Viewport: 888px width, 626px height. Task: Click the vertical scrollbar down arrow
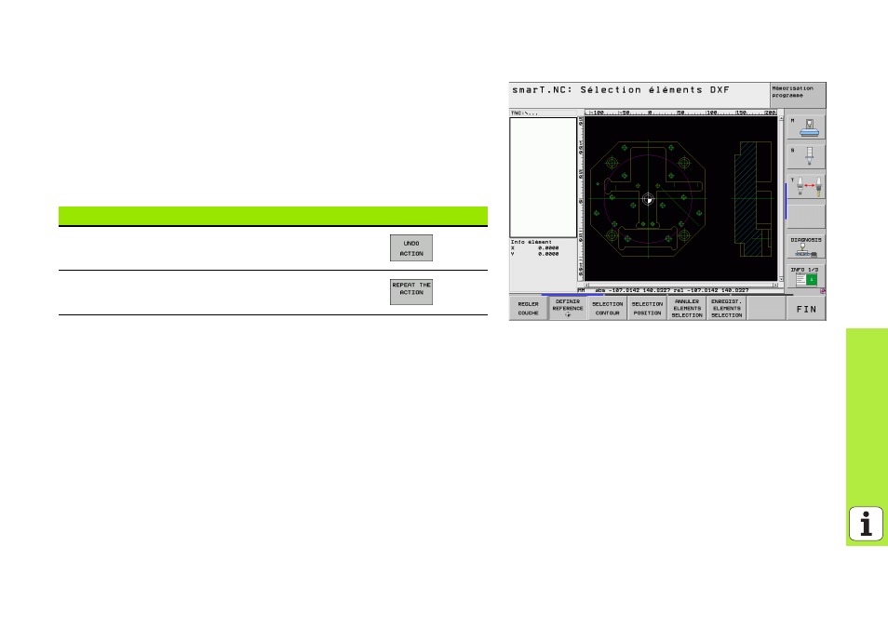pos(782,279)
